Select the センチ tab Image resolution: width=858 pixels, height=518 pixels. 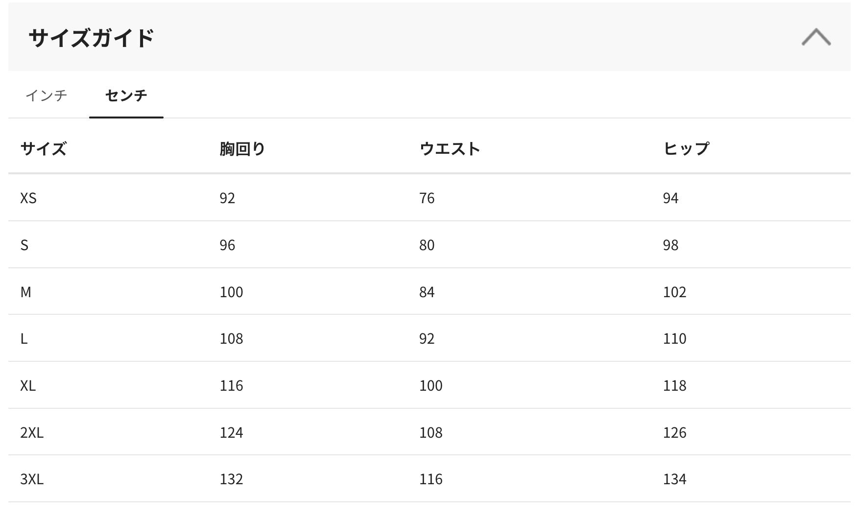pyautogui.click(x=126, y=95)
